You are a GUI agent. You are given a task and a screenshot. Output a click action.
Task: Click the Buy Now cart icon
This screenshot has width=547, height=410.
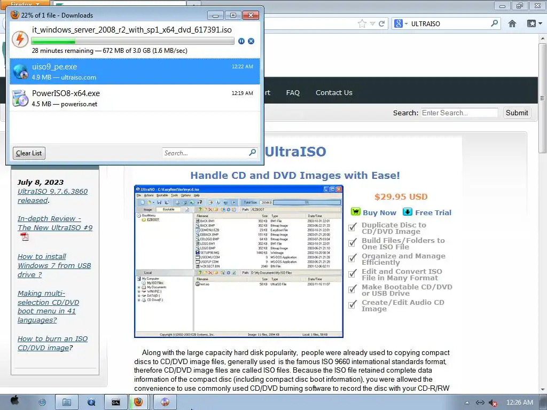click(355, 211)
